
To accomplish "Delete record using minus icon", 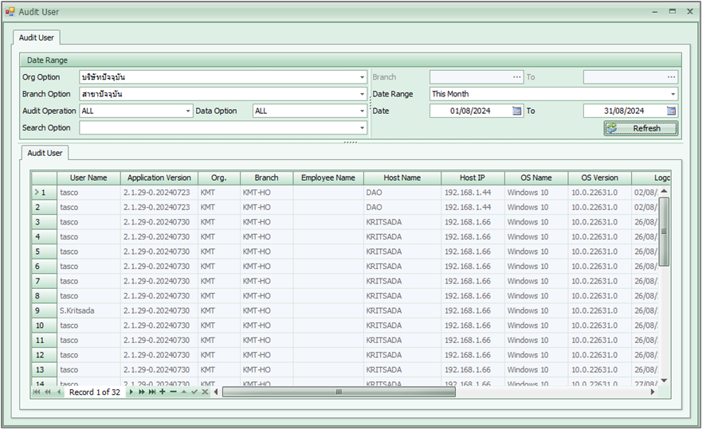I will pyautogui.click(x=173, y=392).
